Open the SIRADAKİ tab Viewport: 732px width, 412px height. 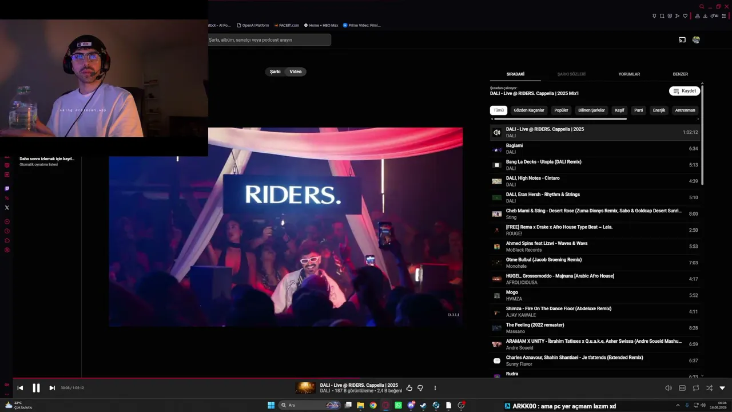515,74
